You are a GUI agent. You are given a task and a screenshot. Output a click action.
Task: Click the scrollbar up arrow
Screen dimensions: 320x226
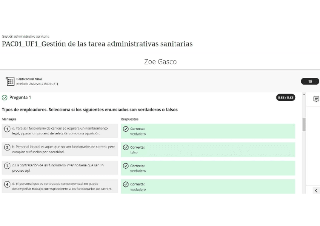(x=303, y=94)
